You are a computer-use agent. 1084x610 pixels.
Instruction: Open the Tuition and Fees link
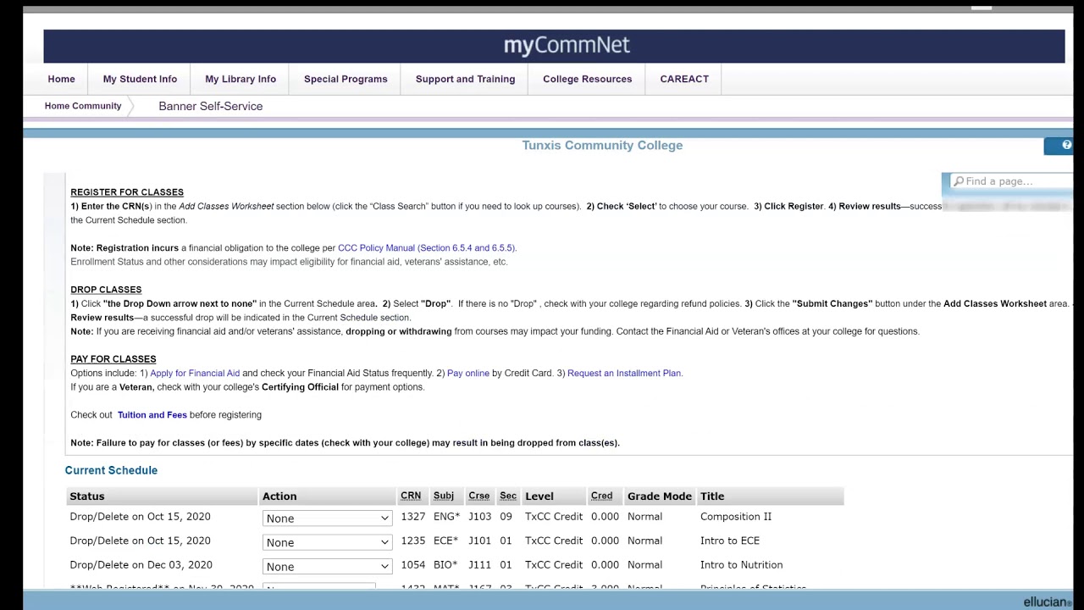pos(152,415)
